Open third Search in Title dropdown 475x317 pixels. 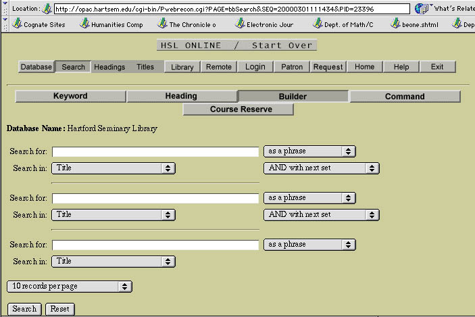(114, 262)
